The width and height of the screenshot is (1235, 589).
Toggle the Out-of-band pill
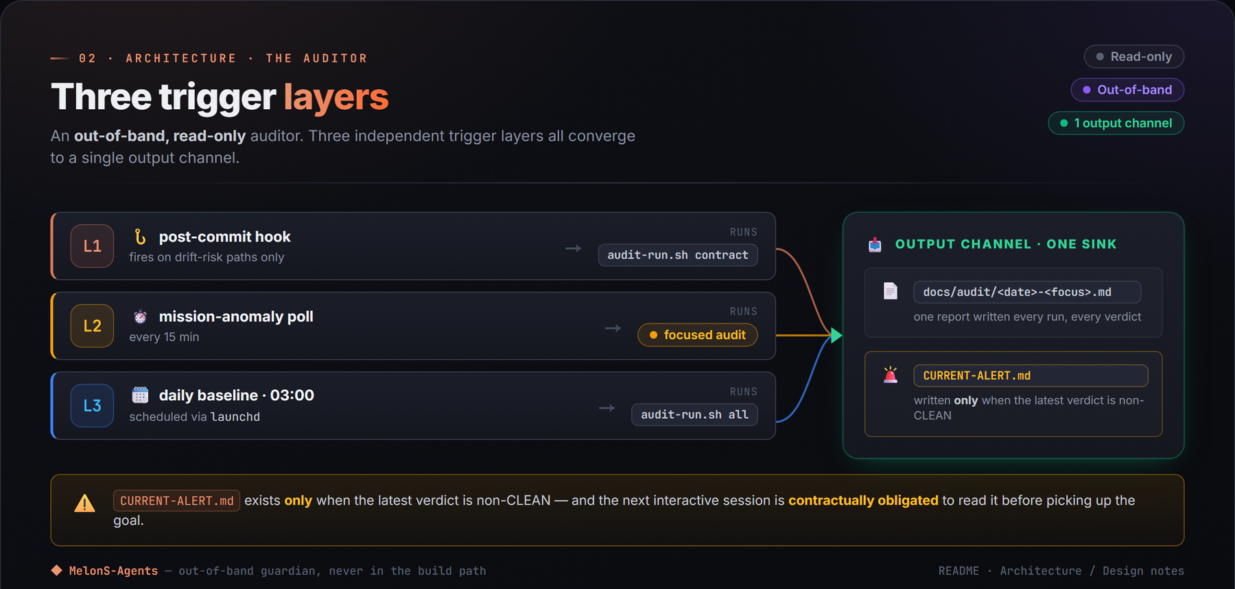1127,89
